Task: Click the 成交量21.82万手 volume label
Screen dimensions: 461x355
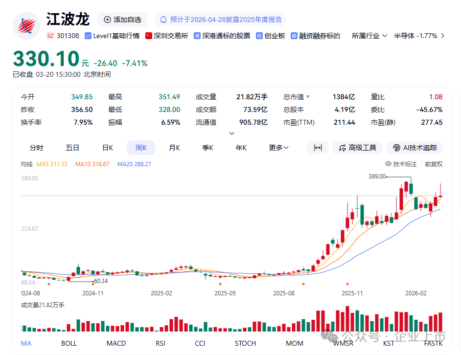Action: [43, 305]
